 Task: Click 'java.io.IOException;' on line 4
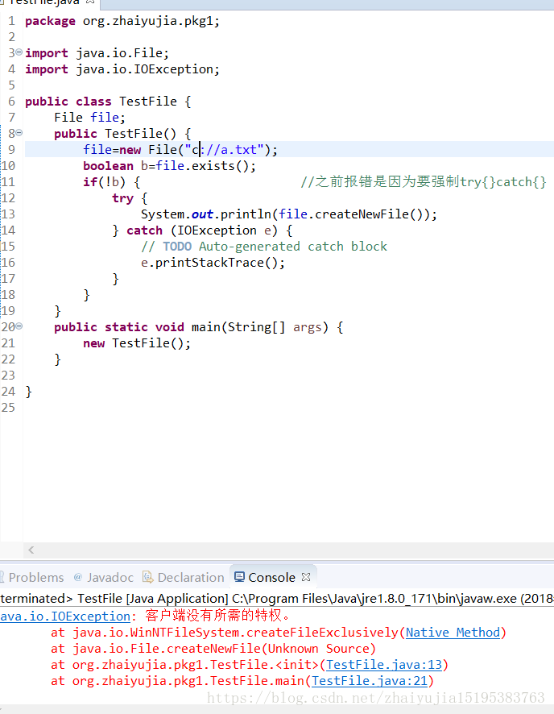coord(148,69)
